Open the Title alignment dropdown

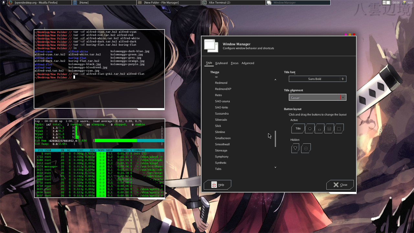click(x=318, y=97)
